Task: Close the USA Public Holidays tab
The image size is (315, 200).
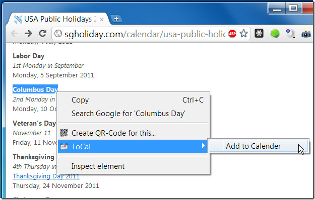Action: (102, 20)
